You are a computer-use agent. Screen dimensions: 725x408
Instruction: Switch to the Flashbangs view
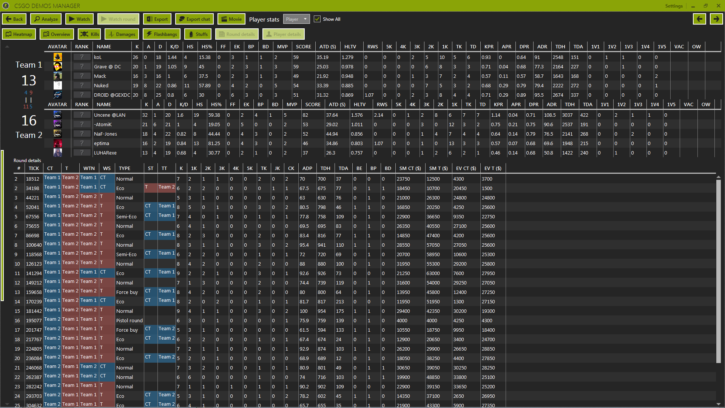click(x=162, y=34)
